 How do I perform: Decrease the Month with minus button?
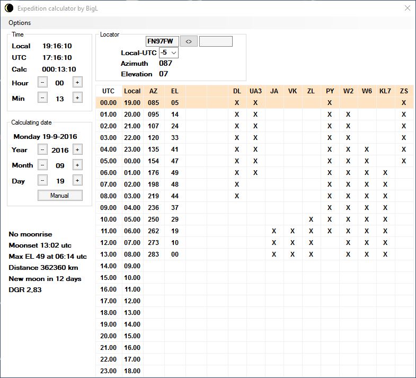click(x=42, y=165)
